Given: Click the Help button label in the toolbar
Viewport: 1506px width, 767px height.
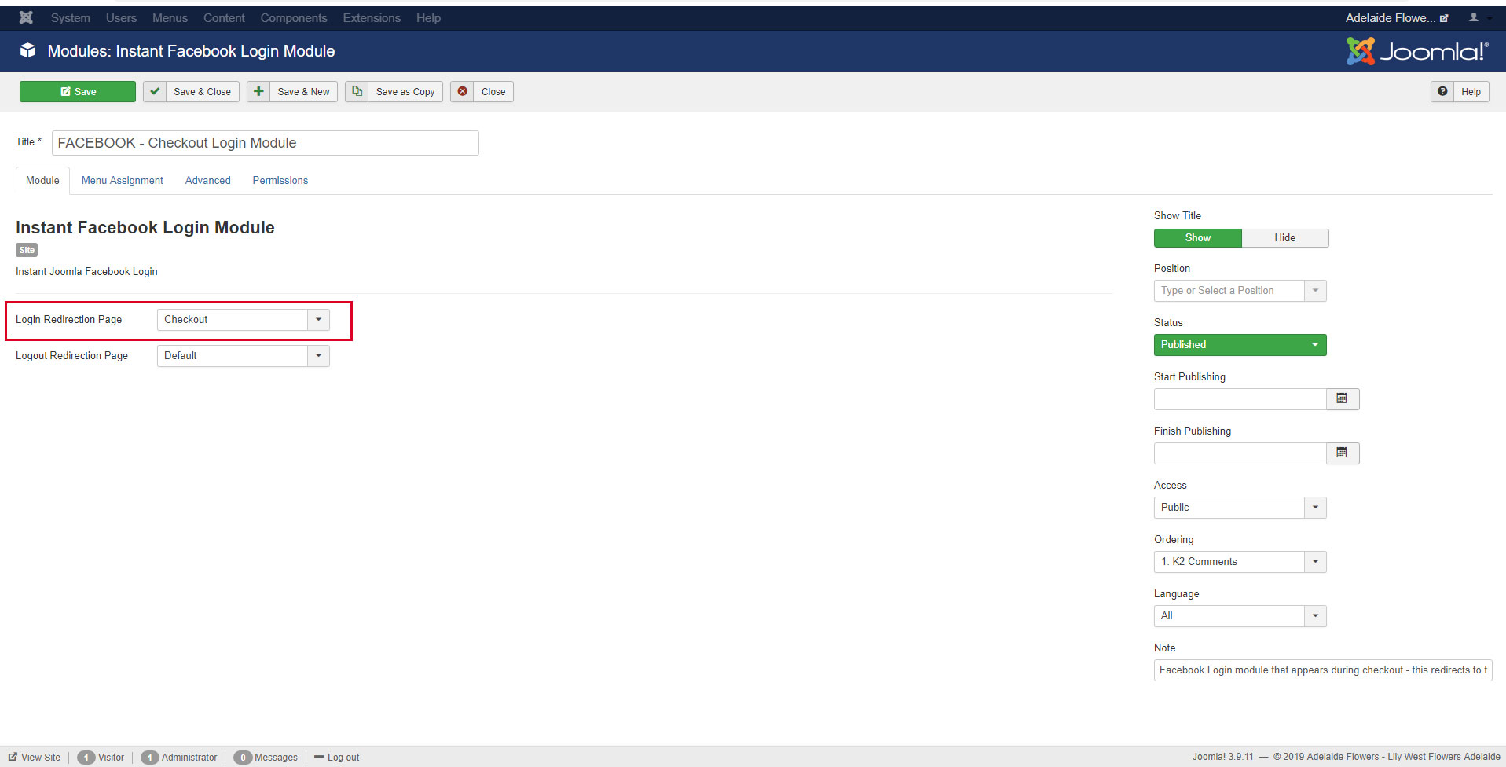Looking at the screenshot, I should 1471,91.
